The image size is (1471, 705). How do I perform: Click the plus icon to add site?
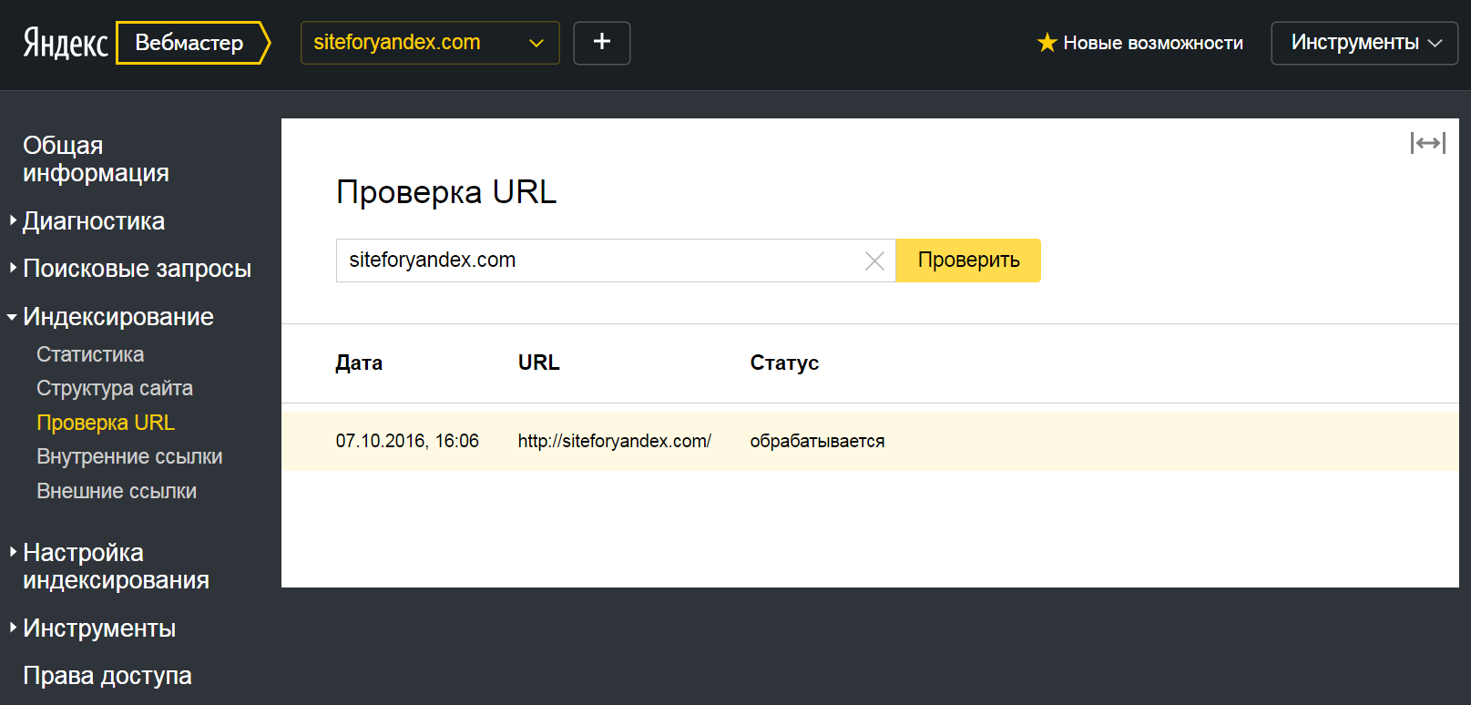[x=601, y=43]
